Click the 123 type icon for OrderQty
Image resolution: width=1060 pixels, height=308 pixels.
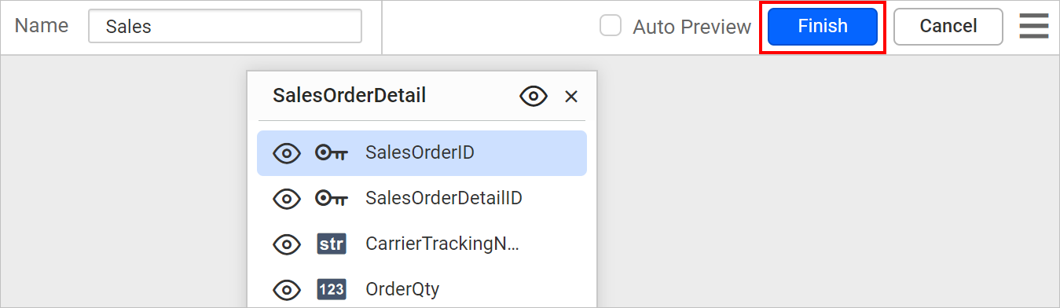[331, 290]
